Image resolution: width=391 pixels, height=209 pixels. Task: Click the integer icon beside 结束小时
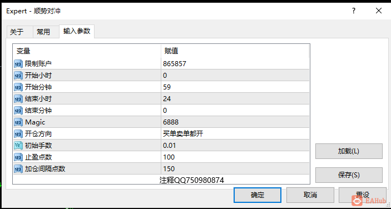click(x=18, y=99)
